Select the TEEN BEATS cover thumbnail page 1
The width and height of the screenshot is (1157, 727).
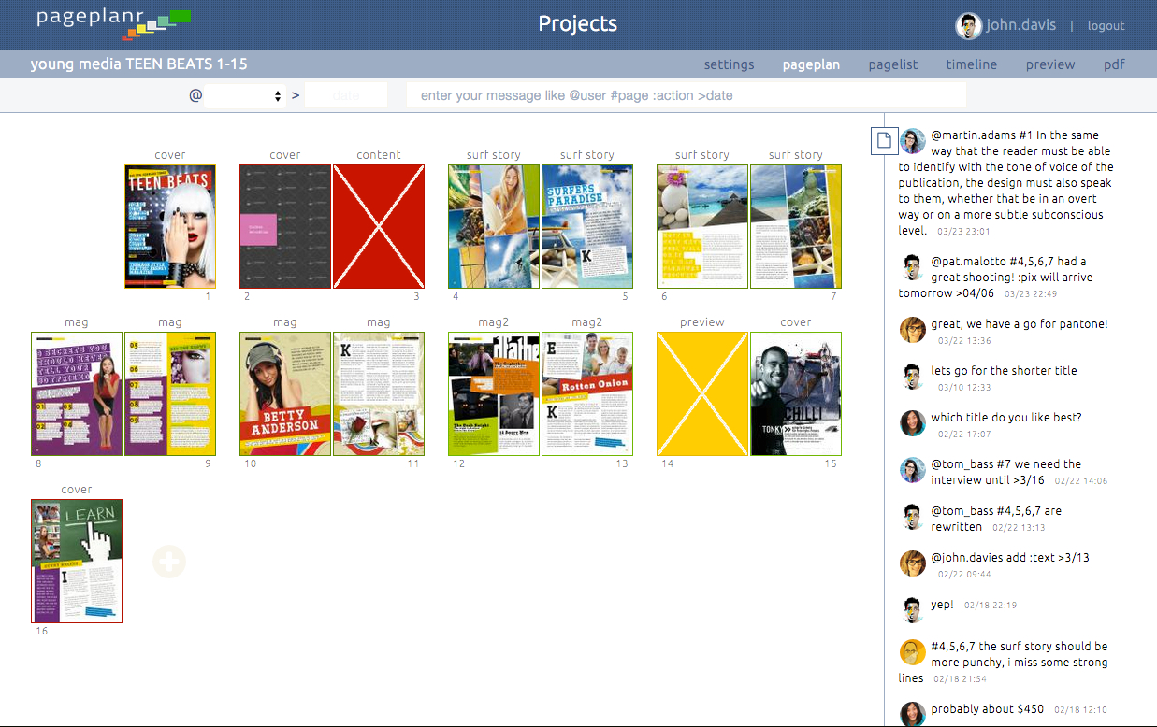click(x=170, y=227)
